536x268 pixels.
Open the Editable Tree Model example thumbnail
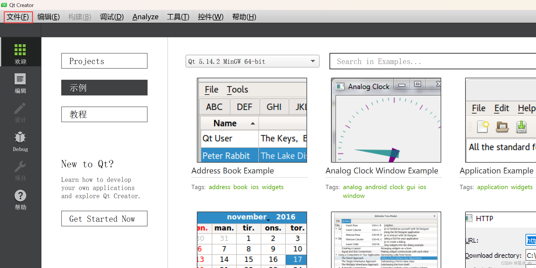click(x=386, y=240)
